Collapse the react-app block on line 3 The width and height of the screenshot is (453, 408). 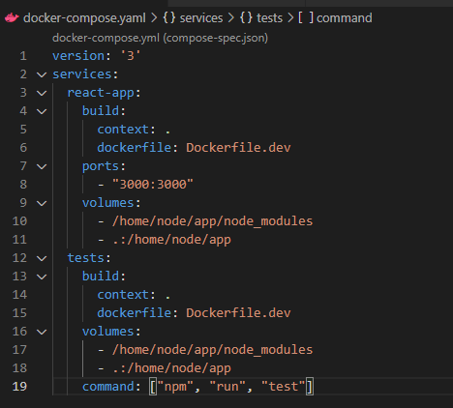[x=42, y=93]
